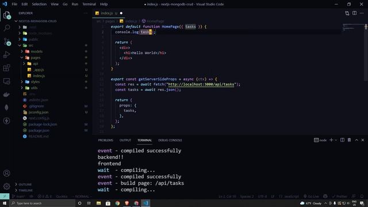This screenshot has height=207, width=368.
Task: Close the unsaved index.js tab dot
Action: (121, 13)
